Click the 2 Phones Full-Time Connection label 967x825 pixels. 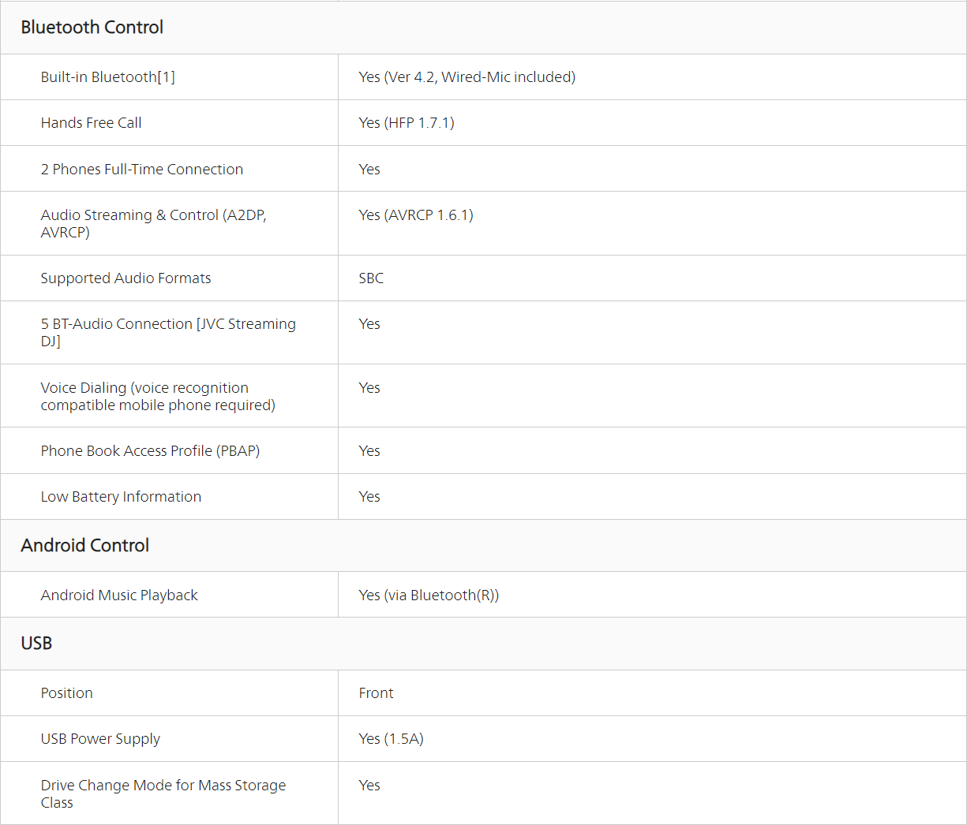[141, 170]
